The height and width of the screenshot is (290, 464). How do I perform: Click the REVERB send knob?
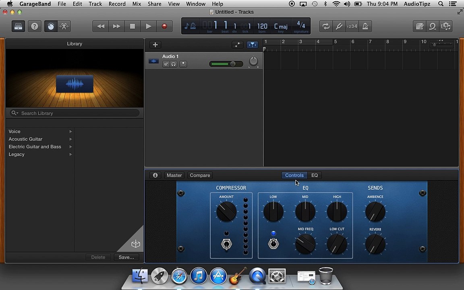(375, 244)
